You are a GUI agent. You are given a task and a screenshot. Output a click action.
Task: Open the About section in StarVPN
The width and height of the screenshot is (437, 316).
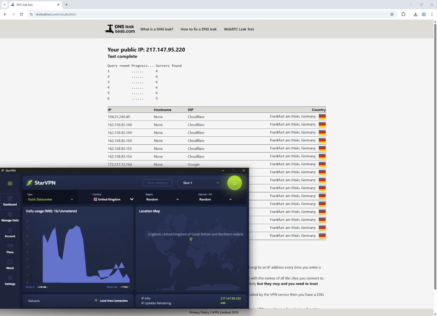pyautogui.click(x=10, y=264)
